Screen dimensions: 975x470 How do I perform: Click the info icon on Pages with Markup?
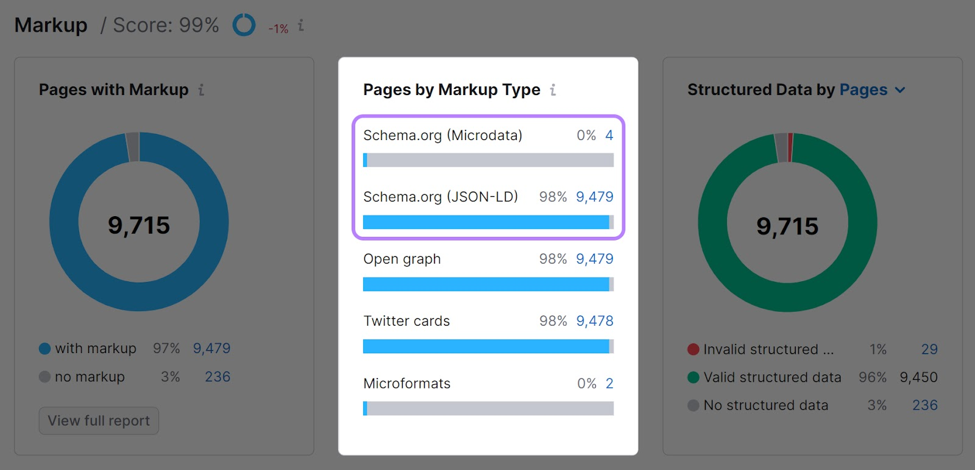click(x=200, y=89)
